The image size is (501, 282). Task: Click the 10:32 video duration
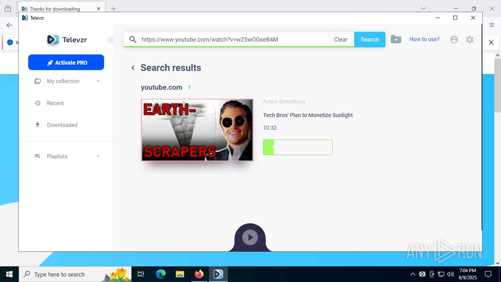(x=270, y=128)
